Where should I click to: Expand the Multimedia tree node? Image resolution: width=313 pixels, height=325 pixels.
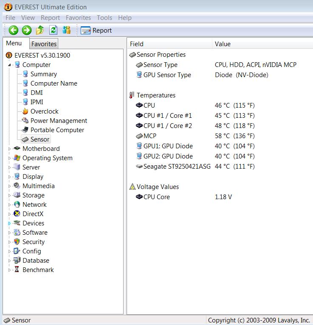point(9,186)
